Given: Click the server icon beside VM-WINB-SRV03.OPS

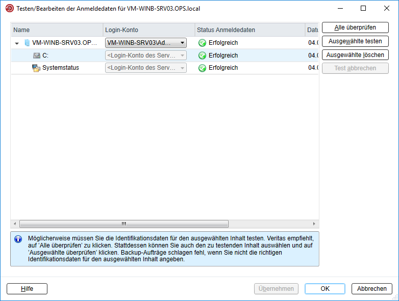Looking at the screenshot, I should [x=27, y=43].
